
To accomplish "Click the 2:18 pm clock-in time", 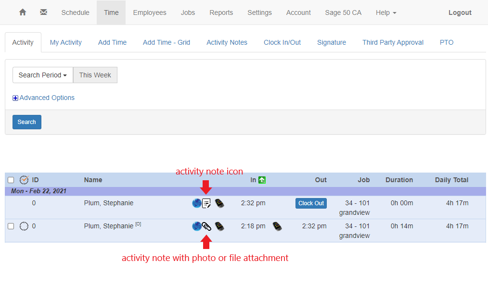I will pos(253,226).
